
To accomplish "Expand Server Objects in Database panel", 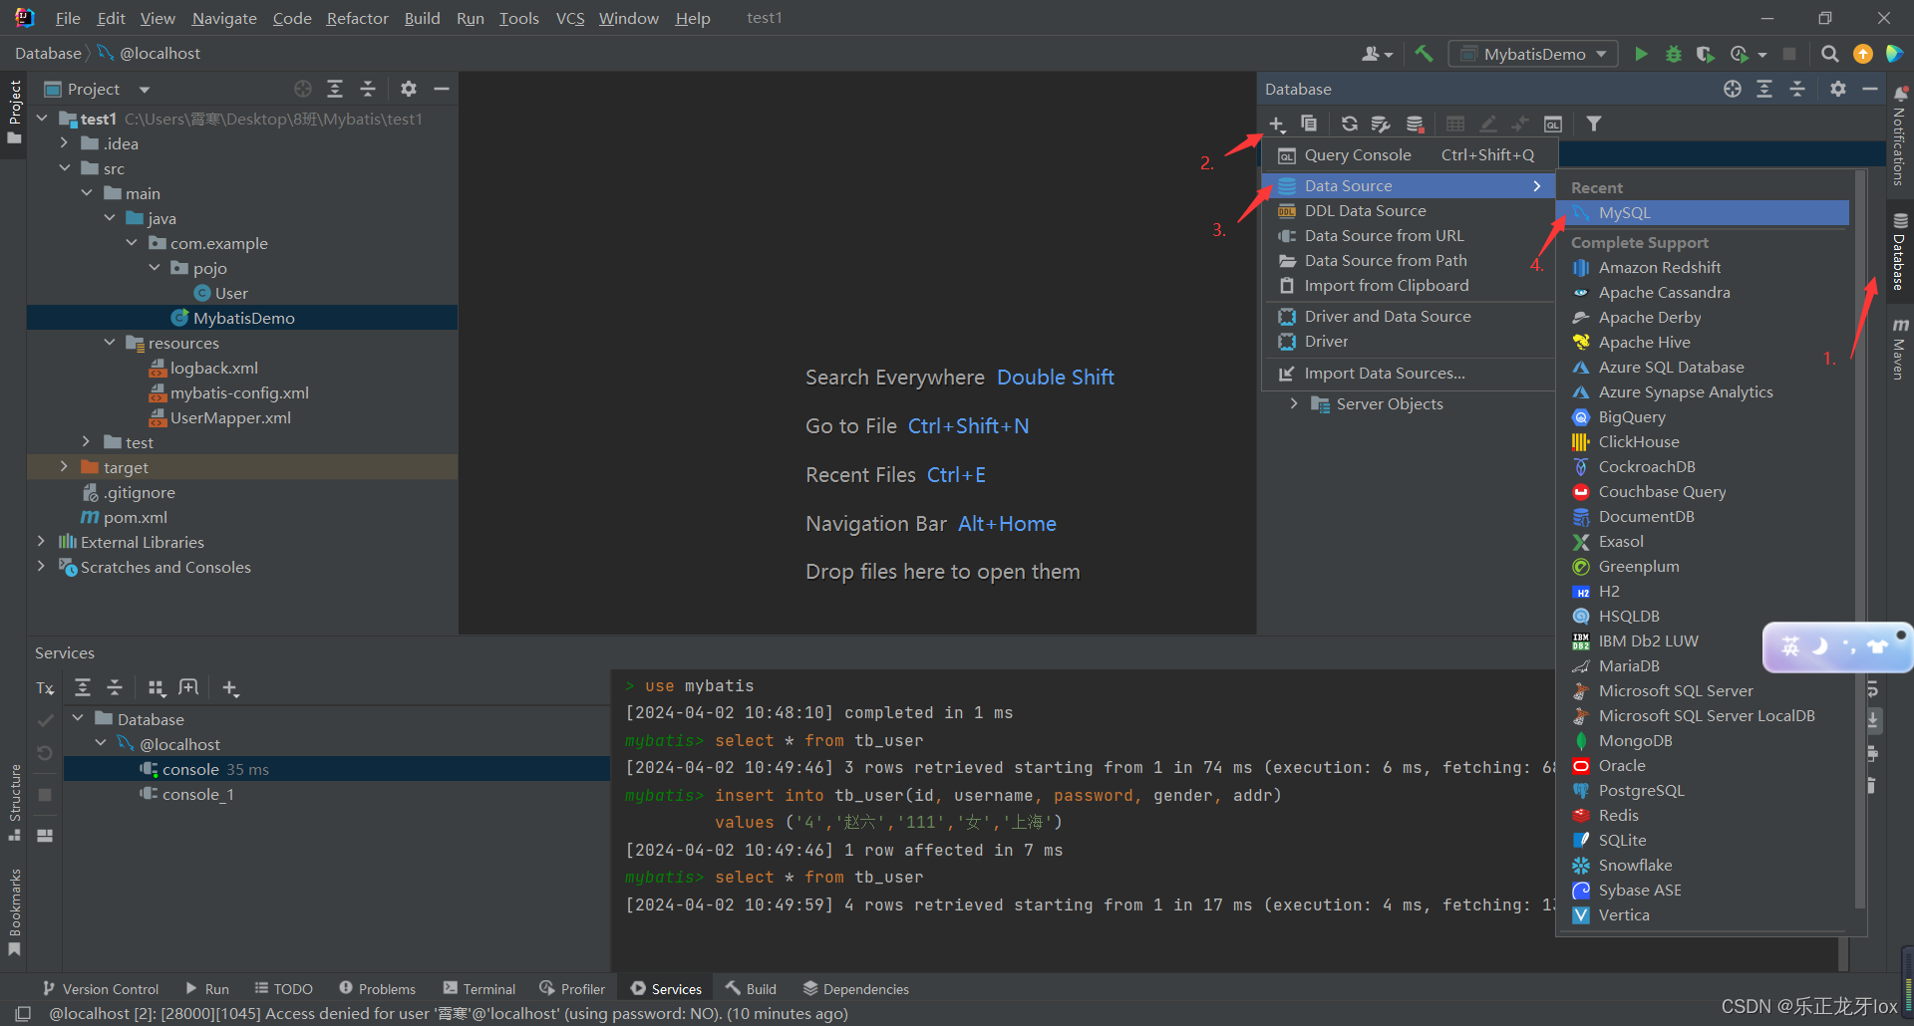I will 1294,403.
